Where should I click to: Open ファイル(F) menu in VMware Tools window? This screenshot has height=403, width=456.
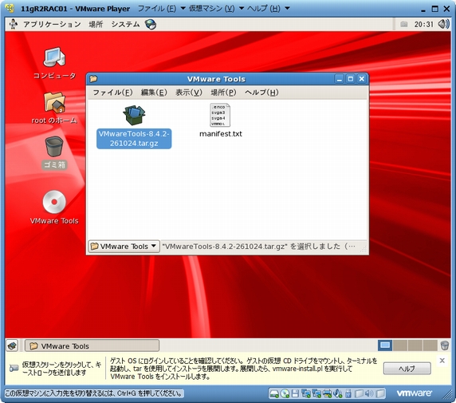[x=112, y=93]
